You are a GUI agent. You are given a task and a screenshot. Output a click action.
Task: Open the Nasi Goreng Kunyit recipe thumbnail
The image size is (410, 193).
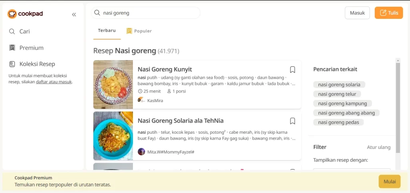(113, 84)
